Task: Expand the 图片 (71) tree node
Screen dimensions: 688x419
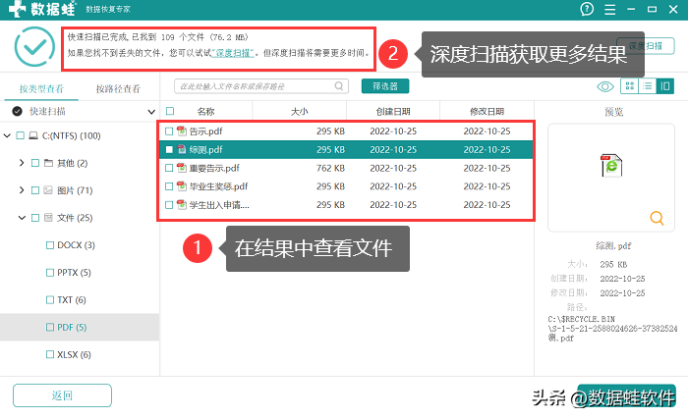Action: point(22,190)
